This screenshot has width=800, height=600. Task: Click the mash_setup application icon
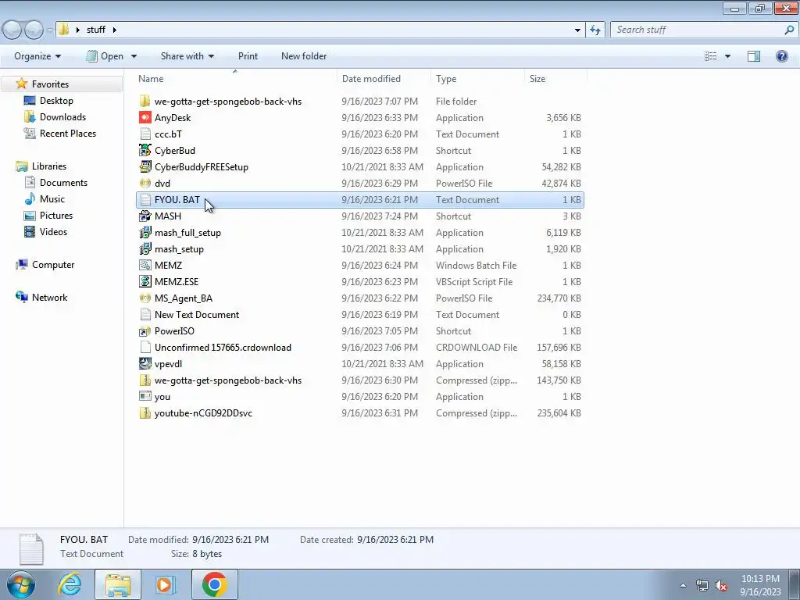(145, 249)
